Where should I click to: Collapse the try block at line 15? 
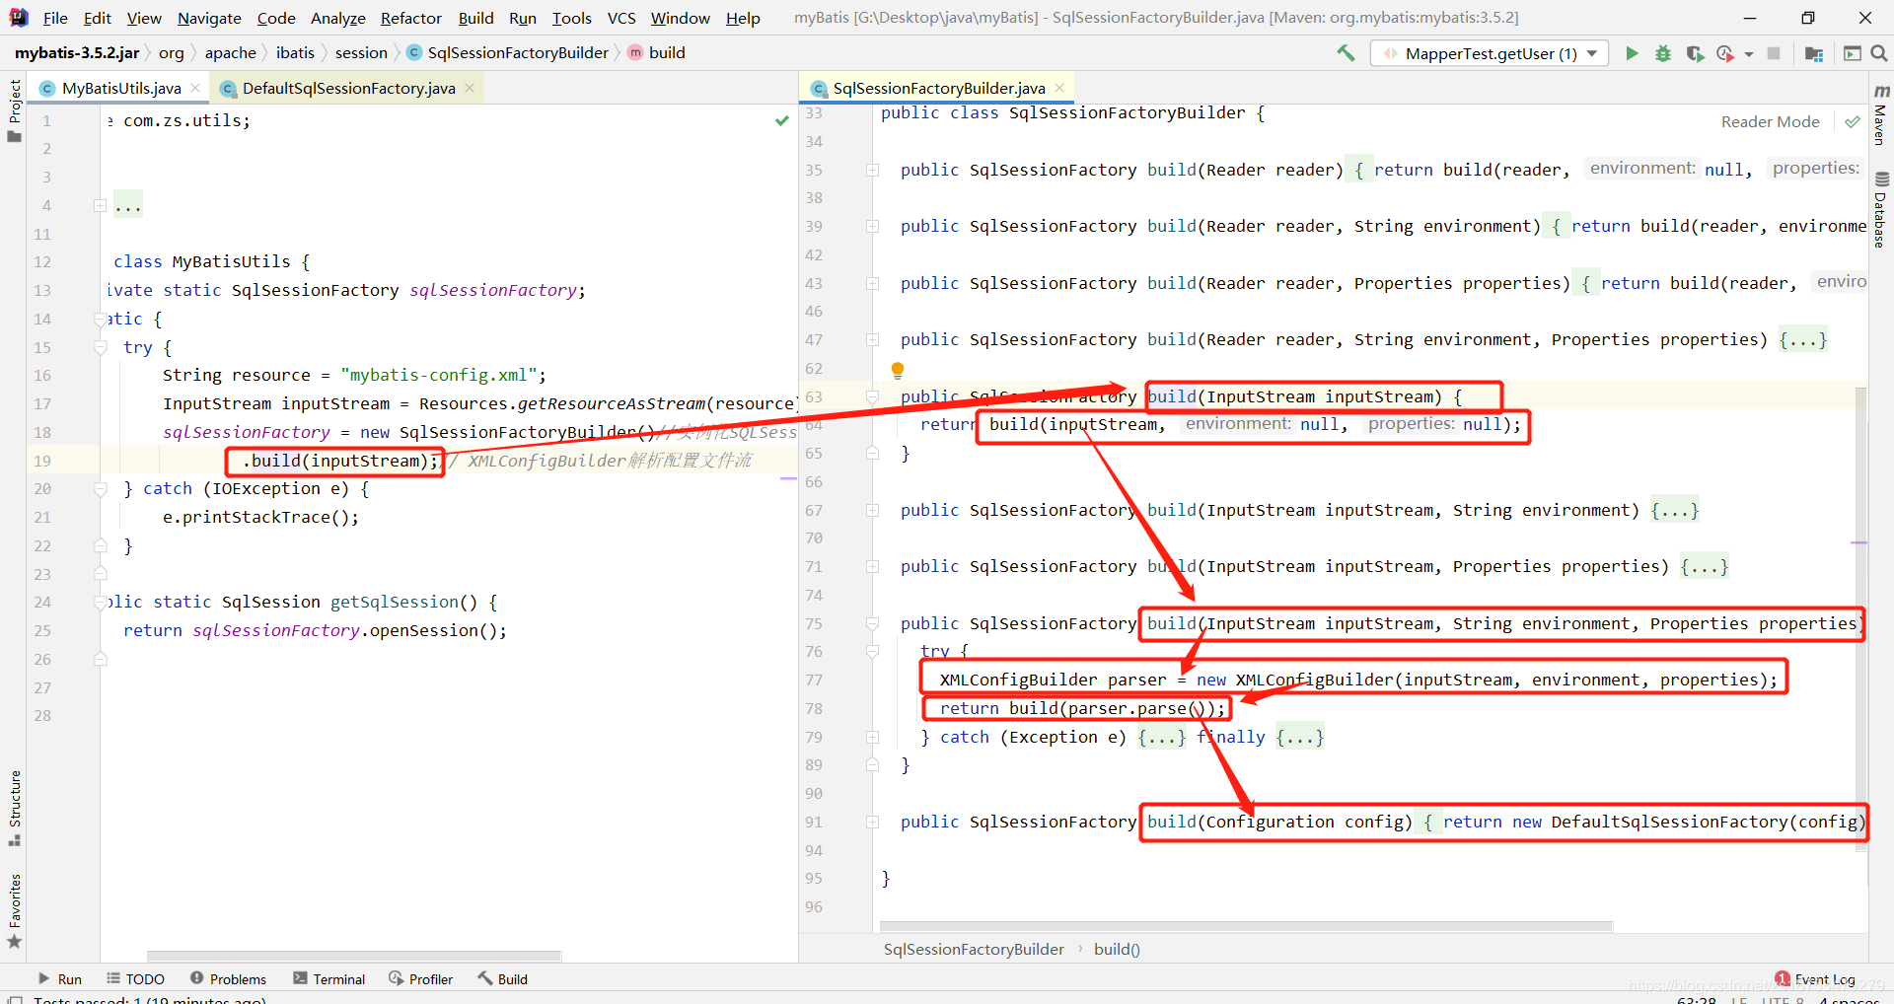click(x=100, y=347)
